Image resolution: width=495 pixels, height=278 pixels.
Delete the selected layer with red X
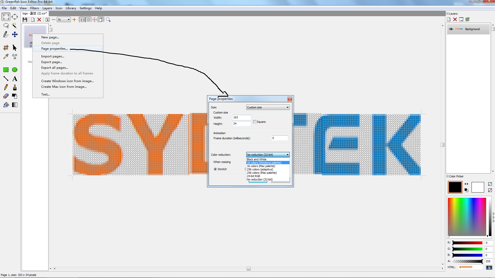coord(455,20)
